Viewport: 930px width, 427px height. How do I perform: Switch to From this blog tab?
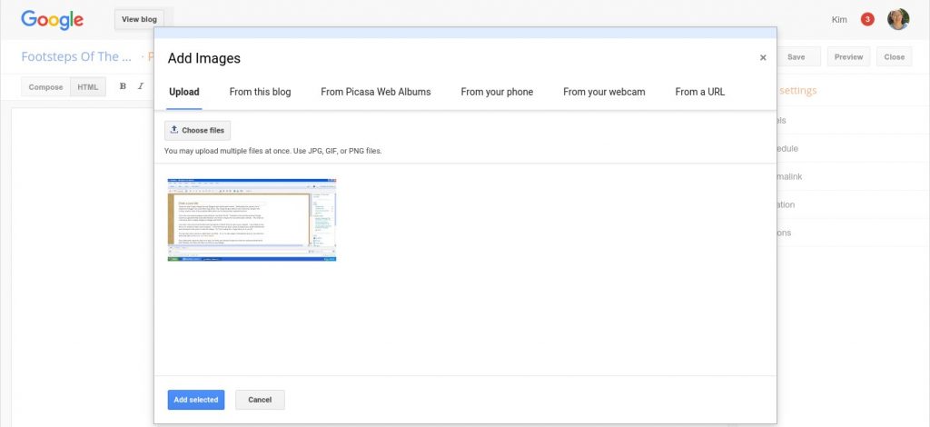click(260, 92)
